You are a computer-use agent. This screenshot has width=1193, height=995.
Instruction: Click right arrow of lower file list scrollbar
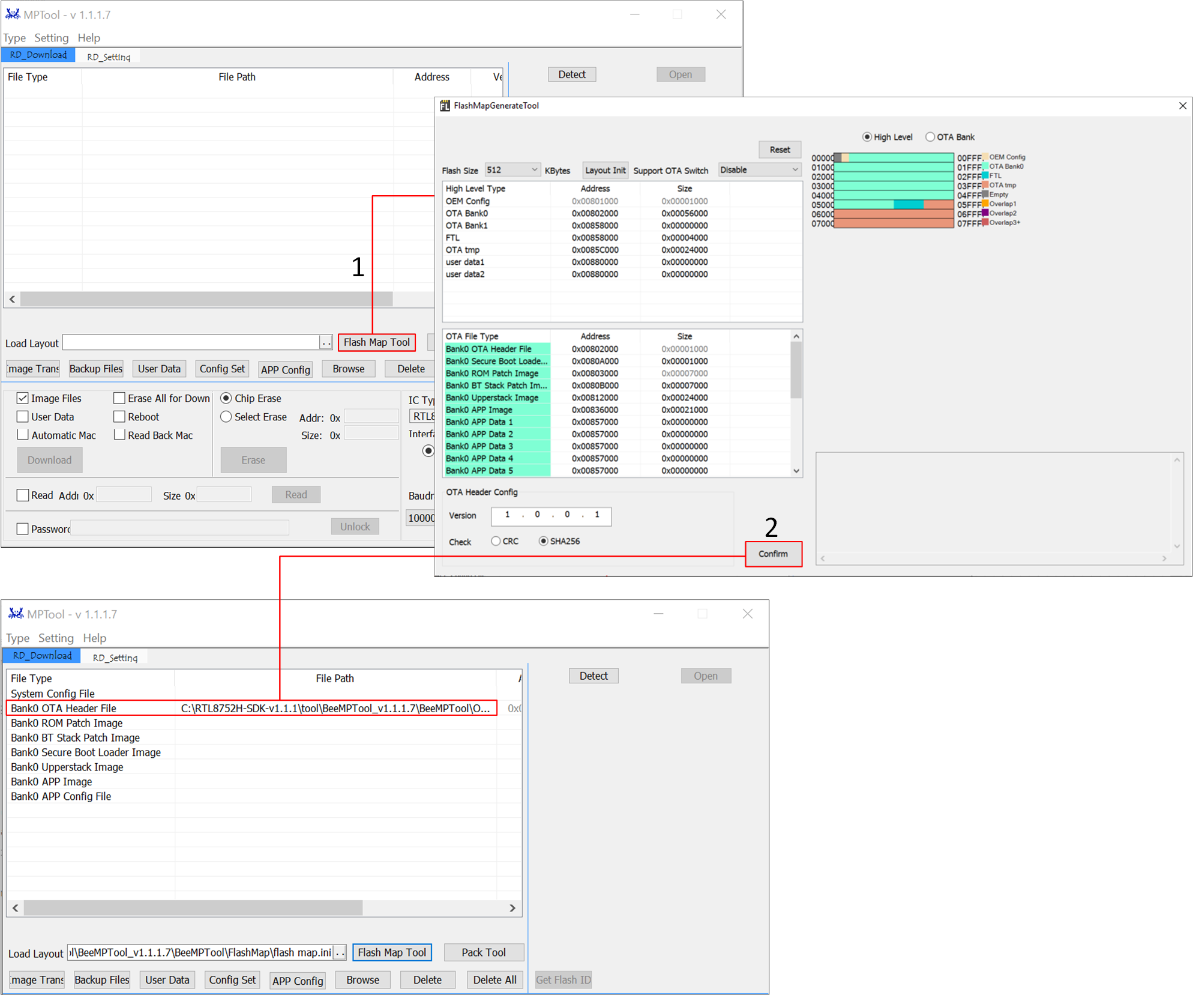[x=512, y=908]
